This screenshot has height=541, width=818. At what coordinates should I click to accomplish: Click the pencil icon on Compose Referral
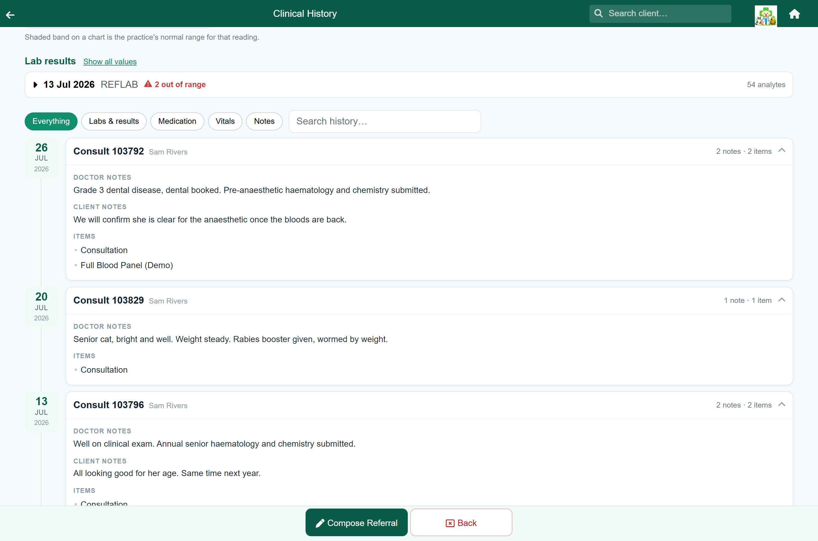tap(320, 523)
